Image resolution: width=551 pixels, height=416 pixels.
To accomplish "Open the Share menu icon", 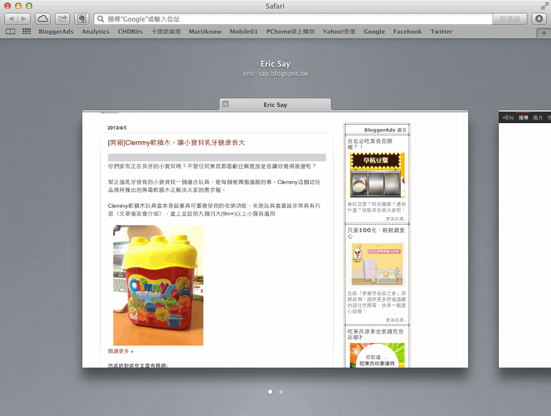I will pyautogui.click(x=62, y=19).
